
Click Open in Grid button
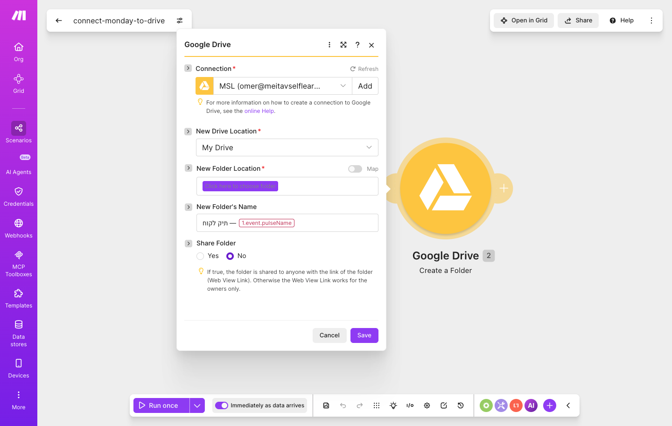(x=524, y=21)
